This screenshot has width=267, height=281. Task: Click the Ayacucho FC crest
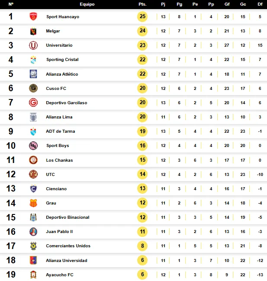click(33, 275)
